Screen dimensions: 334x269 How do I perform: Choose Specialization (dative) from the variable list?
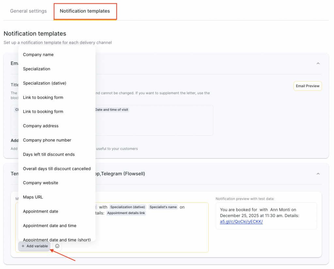[44, 83]
